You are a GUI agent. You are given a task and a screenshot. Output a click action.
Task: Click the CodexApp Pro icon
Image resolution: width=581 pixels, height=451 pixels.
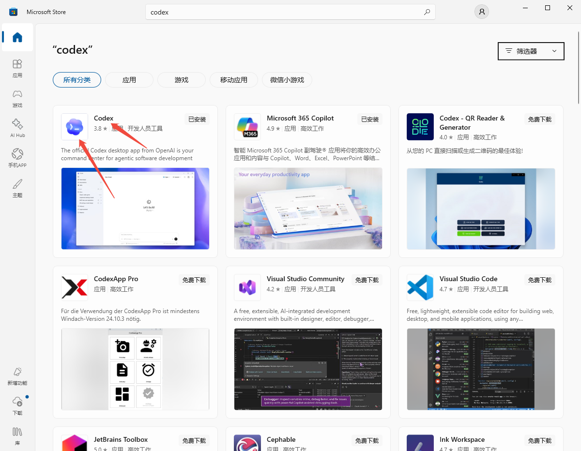(x=75, y=287)
